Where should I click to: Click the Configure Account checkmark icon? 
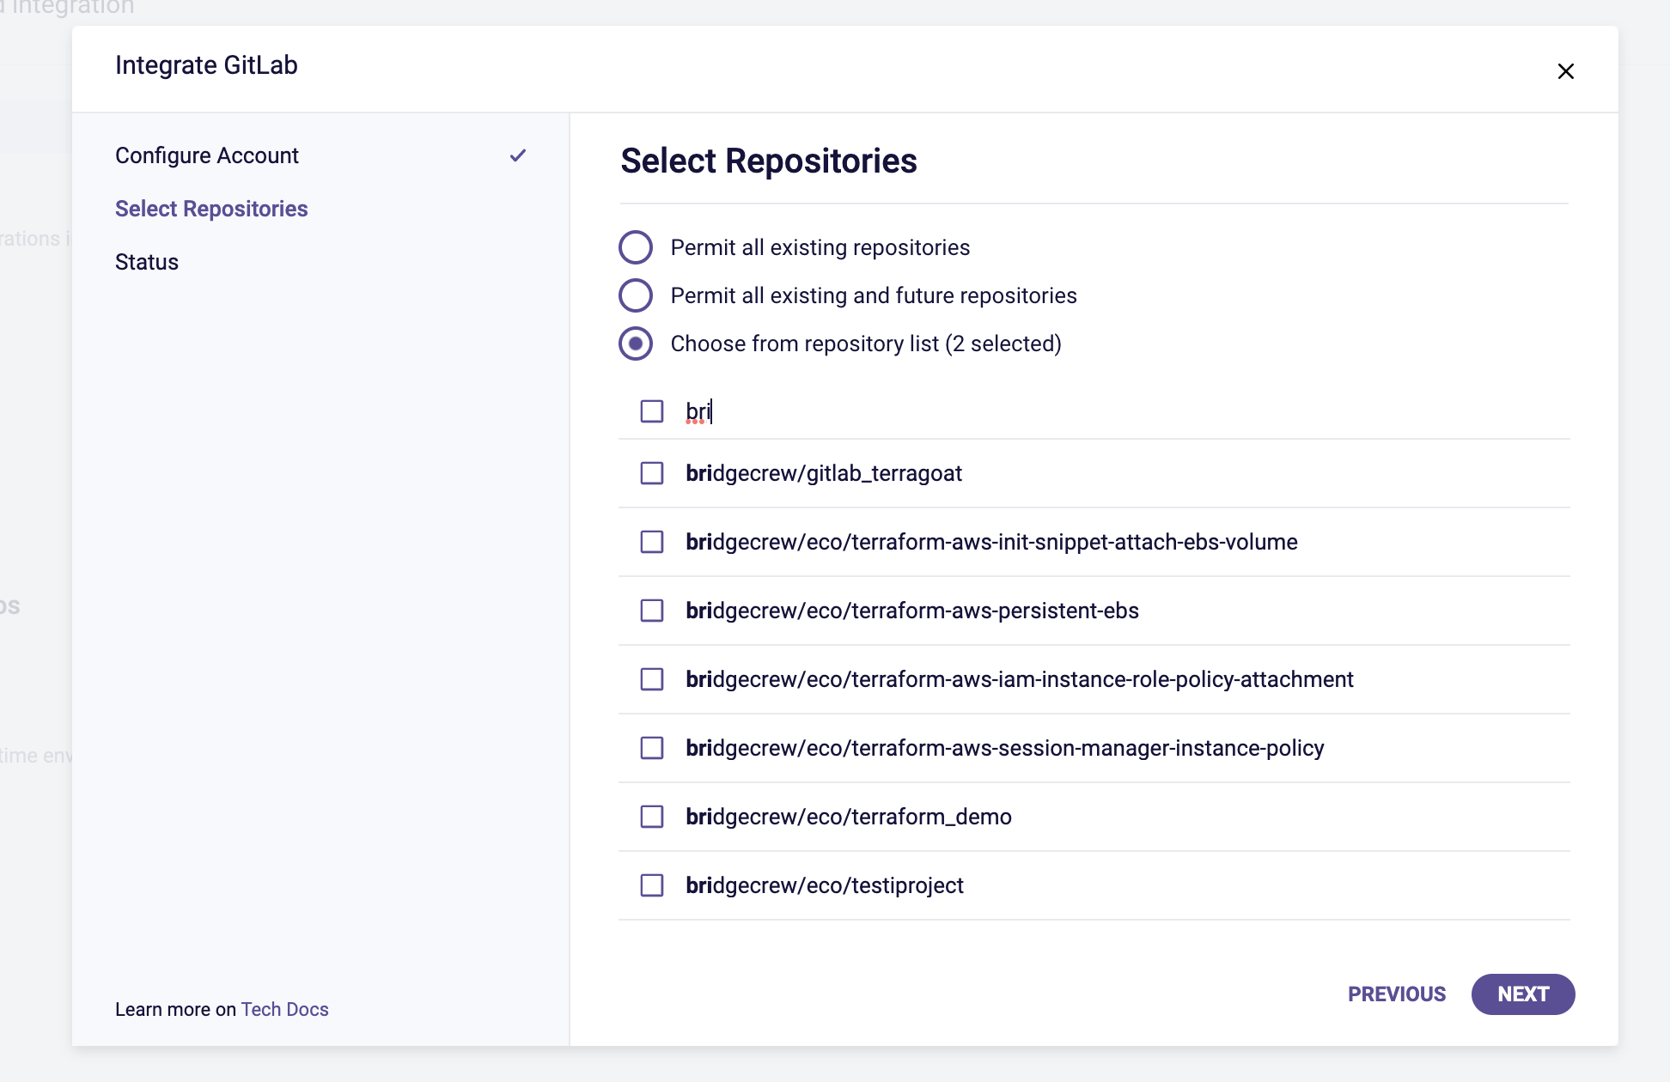coord(517,155)
